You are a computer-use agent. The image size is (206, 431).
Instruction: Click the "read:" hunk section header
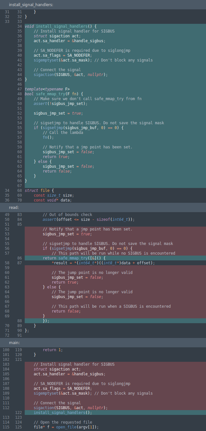(14, 208)
